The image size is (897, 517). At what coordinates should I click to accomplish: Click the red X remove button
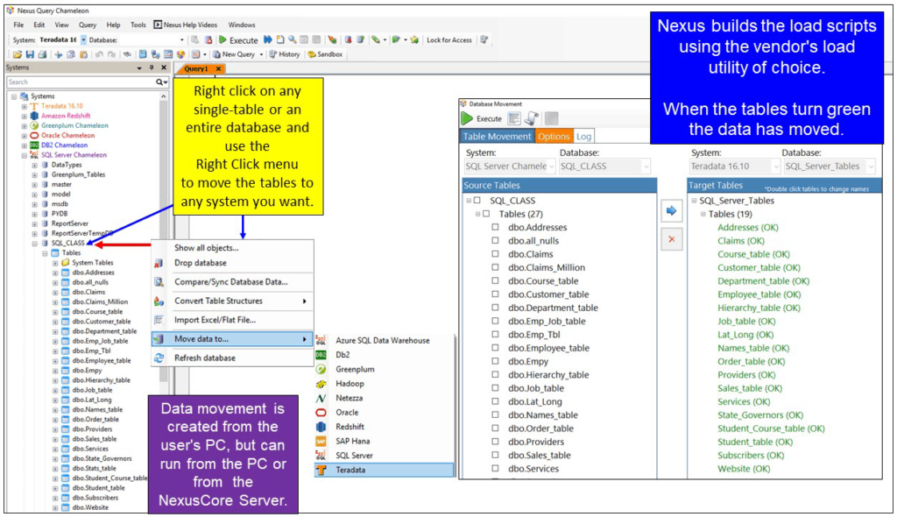point(671,239)
